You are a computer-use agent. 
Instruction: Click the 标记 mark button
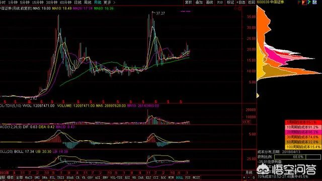[x=230, y=2]
